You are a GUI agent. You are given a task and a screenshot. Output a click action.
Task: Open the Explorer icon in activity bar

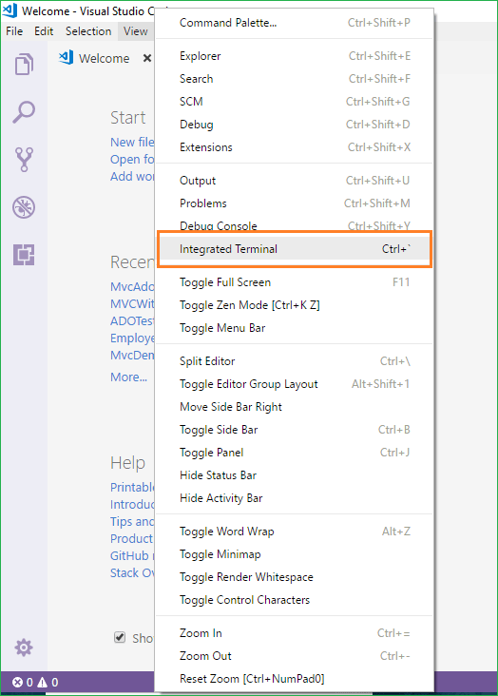click(24, 65)
